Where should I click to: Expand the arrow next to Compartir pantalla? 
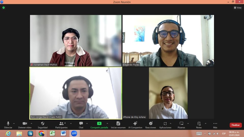click(x=107, y=124)
